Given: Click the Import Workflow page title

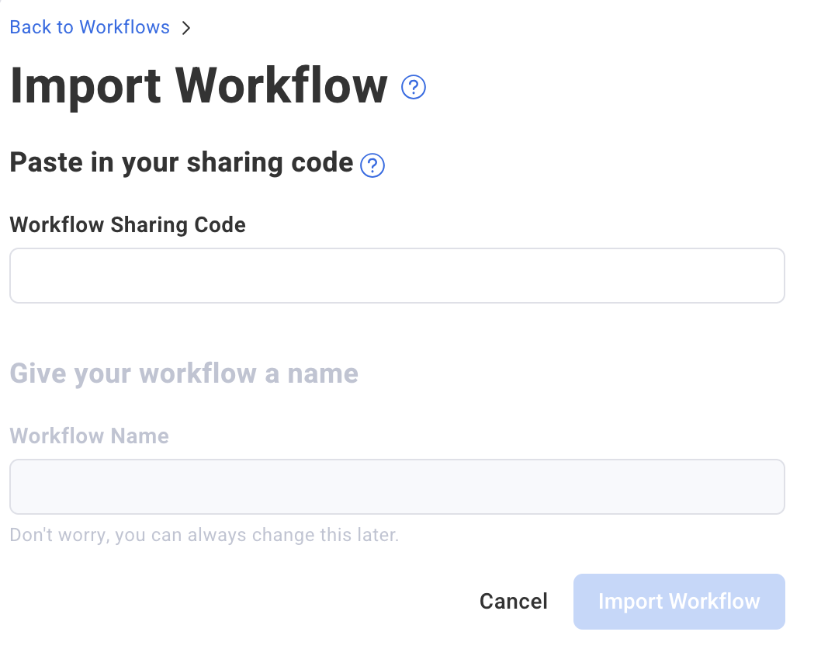Looking at the screenshot, I should click(199, 86).
